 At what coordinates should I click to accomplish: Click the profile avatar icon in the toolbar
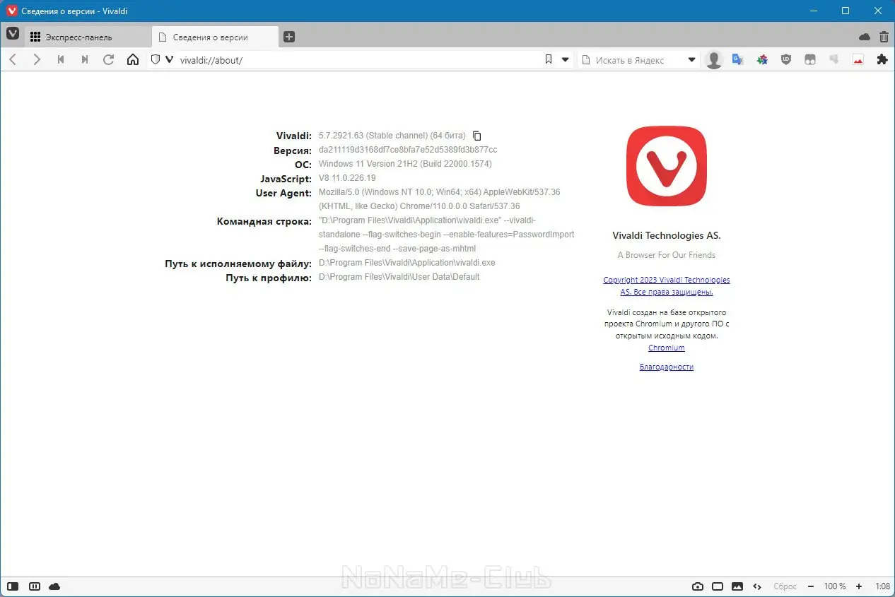(713, 59)
